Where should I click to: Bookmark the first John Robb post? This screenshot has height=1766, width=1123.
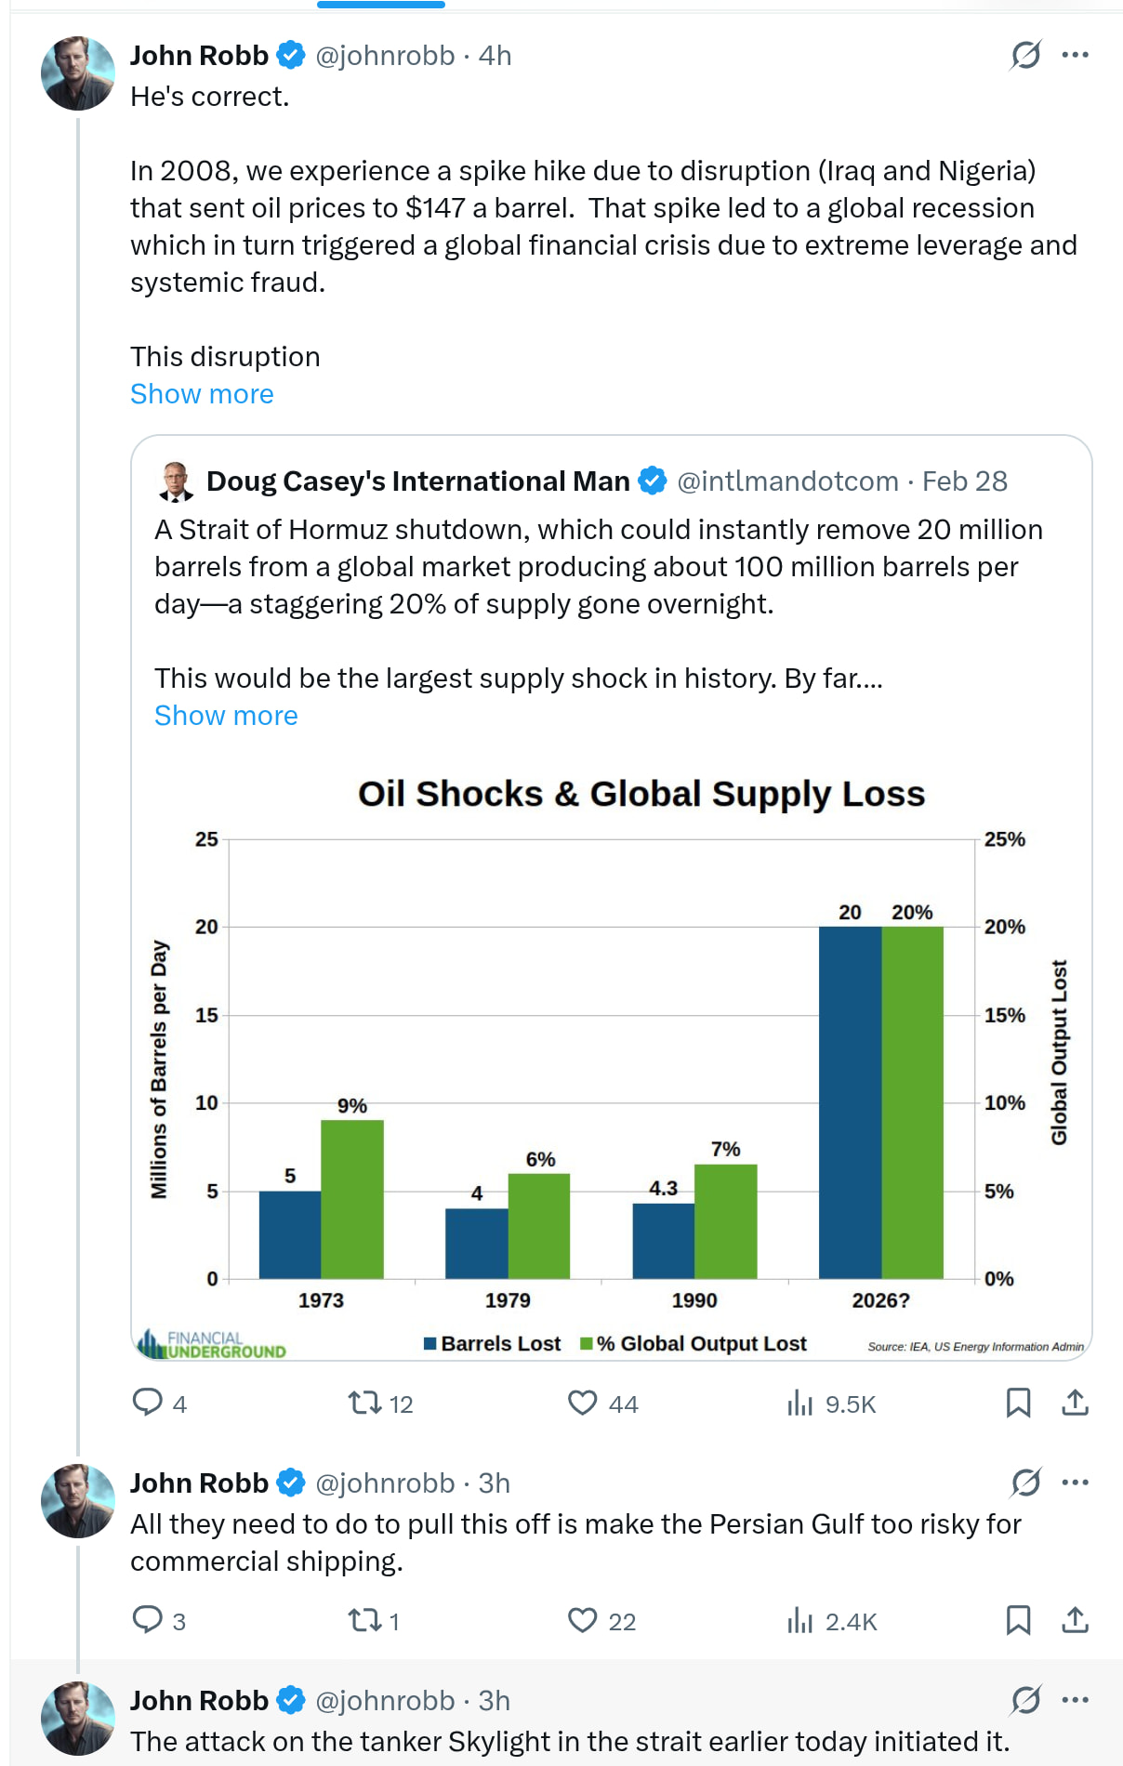click(x=1018, y=1402)
